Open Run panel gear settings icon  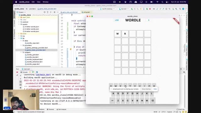181,69
